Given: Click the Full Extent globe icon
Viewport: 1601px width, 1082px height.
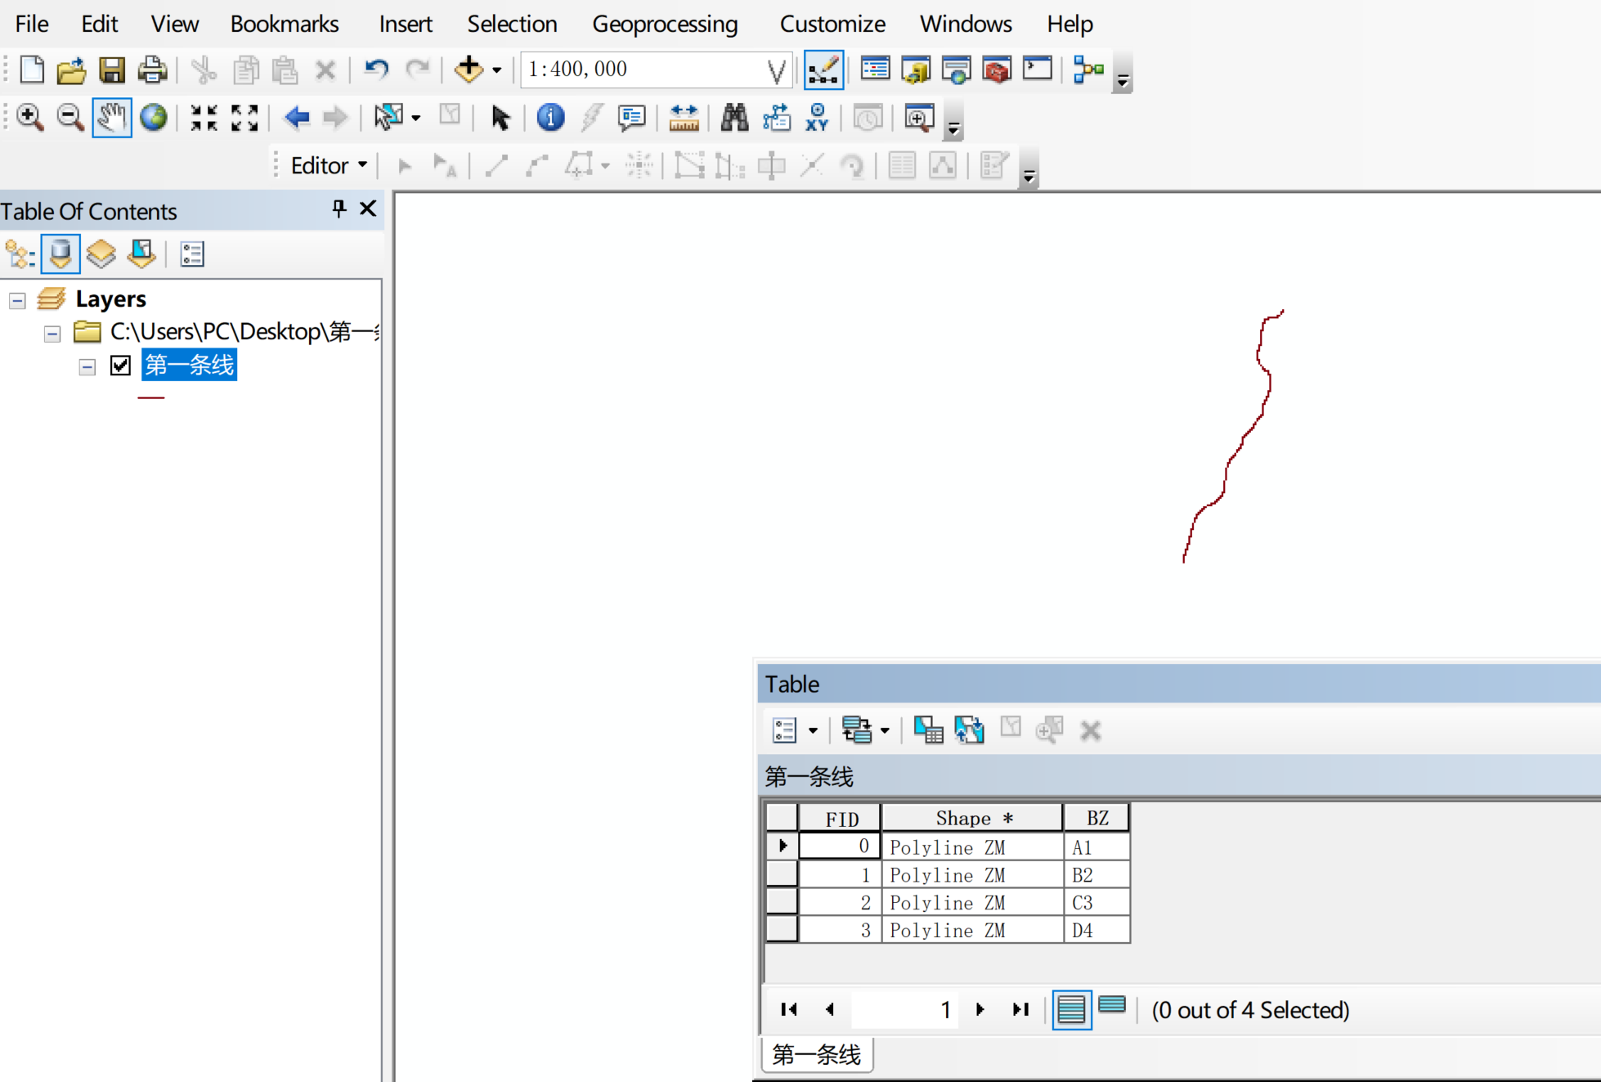Looking at the screenshot, I should pos(153,118).
